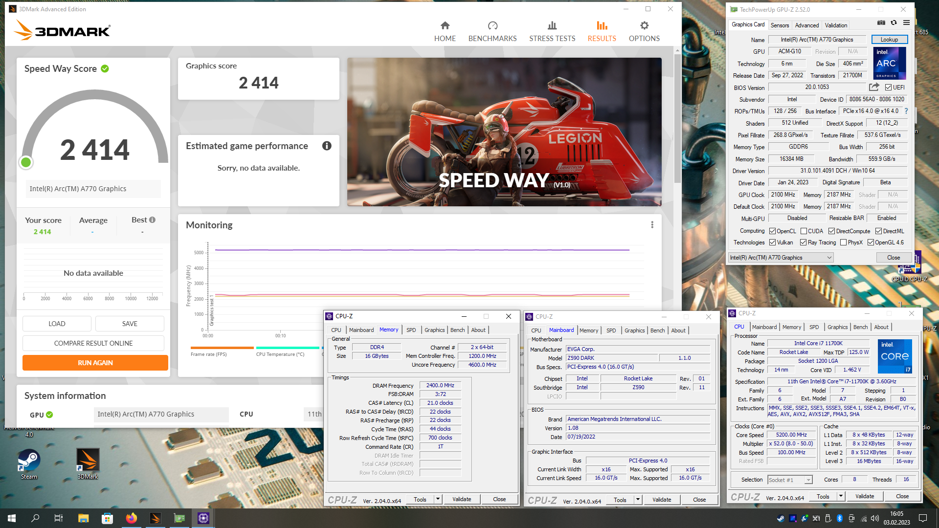Viewport: 939px width, 528px height.
Task: Show info about Estimated game performance
Action: tap(327, 146)
